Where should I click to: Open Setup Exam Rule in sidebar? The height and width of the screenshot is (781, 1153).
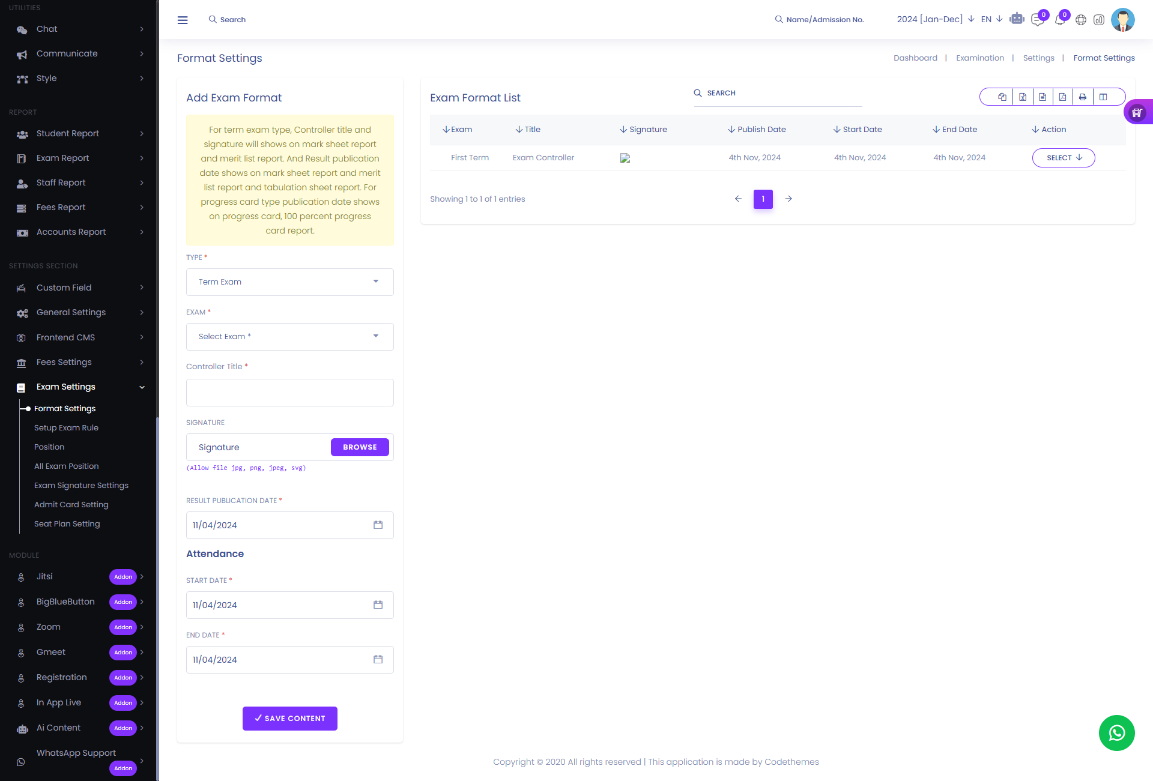66,427
